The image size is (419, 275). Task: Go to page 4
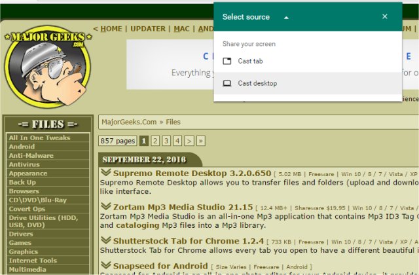pyautogui.click(x=177, y=141)
